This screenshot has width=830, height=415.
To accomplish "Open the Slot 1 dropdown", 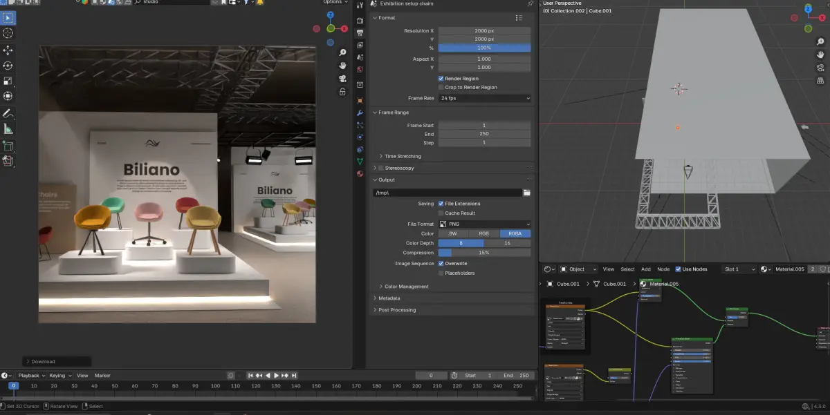I will (x=739, y=269).
